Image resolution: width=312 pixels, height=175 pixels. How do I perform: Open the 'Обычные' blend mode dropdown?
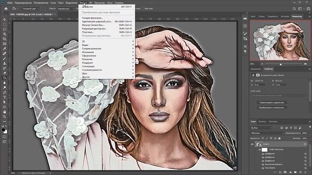click(x=267, y=133)
